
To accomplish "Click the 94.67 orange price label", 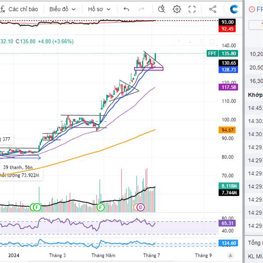I will (227, 130).
